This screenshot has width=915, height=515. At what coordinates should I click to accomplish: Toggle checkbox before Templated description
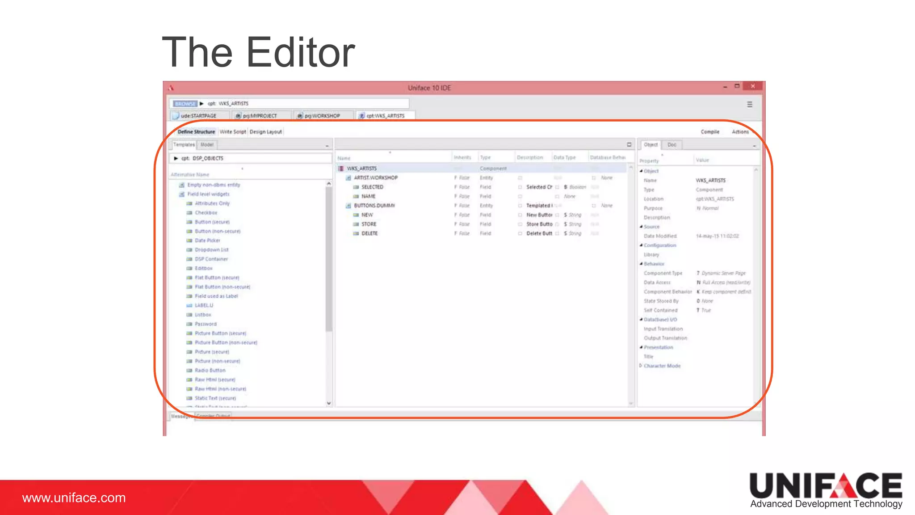point(520,206)
